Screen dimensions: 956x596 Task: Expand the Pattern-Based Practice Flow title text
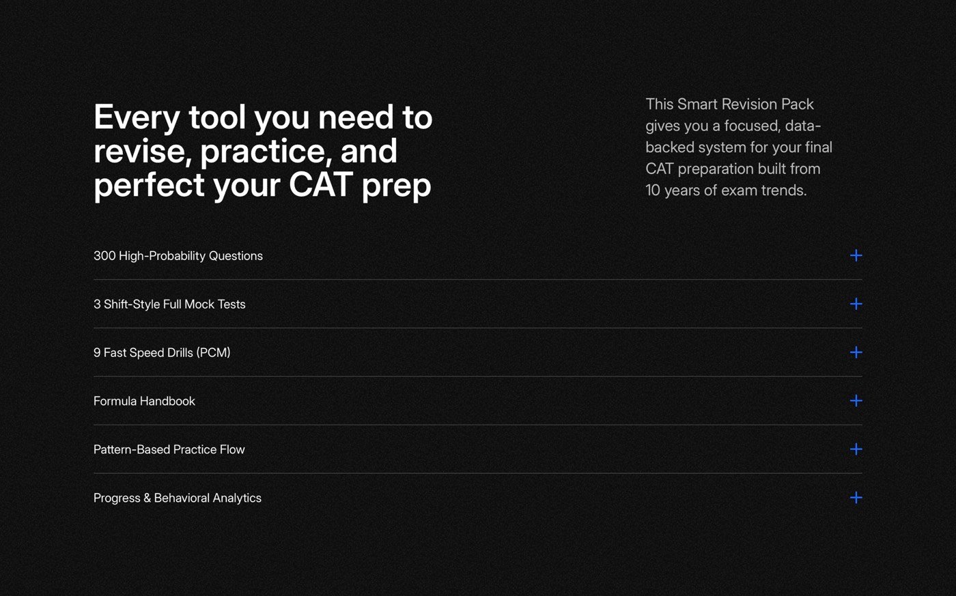(169, 450)
